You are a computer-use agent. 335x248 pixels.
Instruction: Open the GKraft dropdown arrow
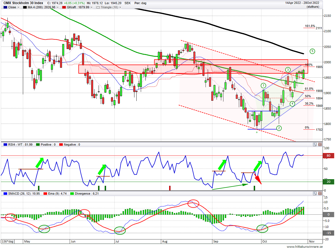(x=92, y=7)
